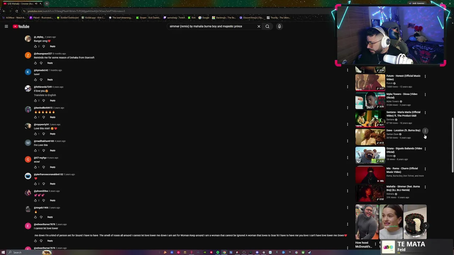The height and width of the screenshot is (255, 454).
Task: Reply to the @phoenix8xx comment
Action: point(52,200)
